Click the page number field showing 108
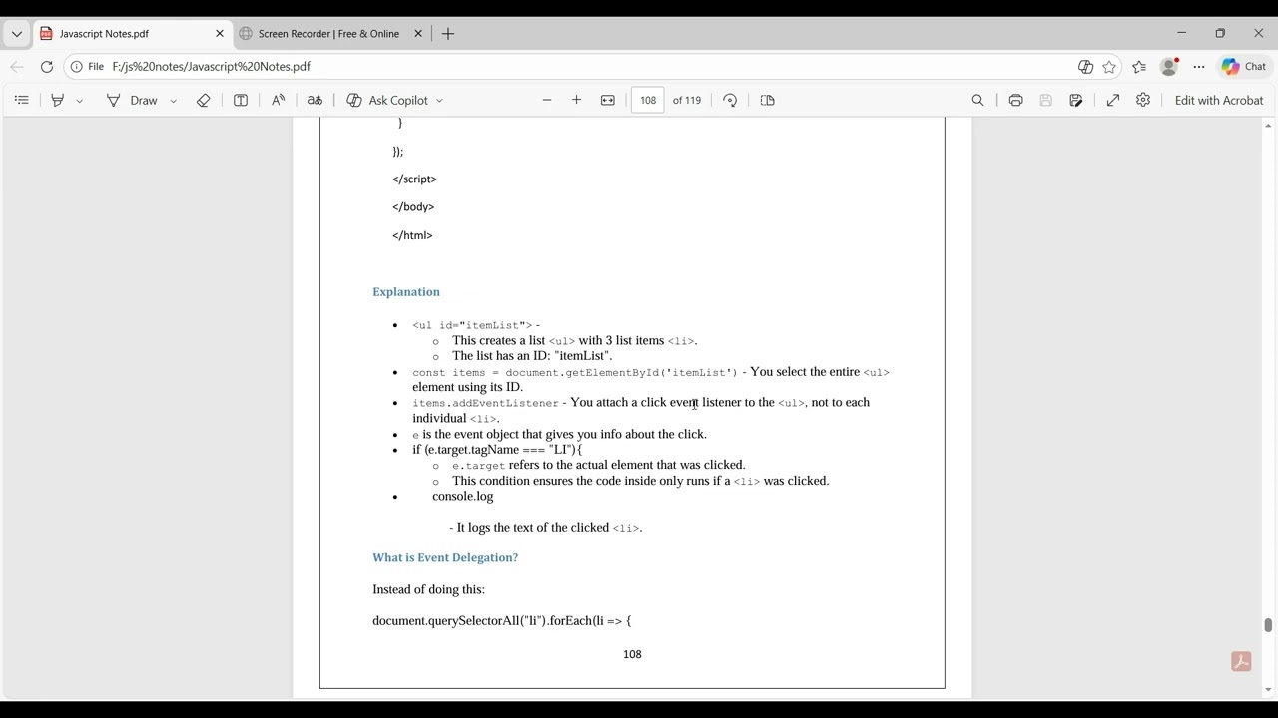 coord(648,100)
